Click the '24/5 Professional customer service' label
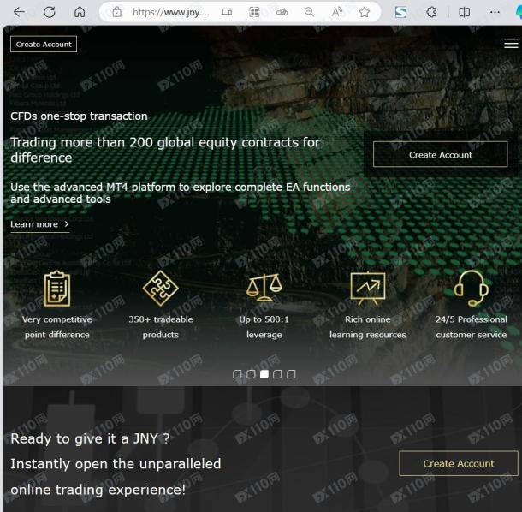This screenshot has width=522, height=512. (x=472, y=327)
